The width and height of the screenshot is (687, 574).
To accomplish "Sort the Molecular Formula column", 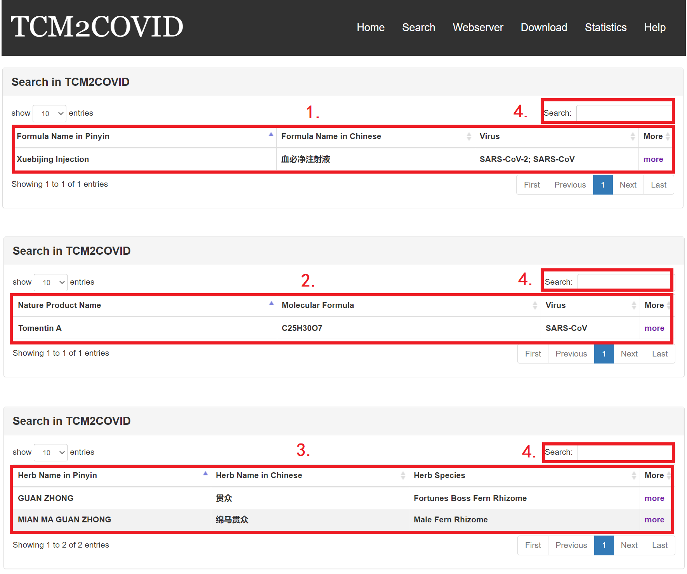I will point(535,305).
